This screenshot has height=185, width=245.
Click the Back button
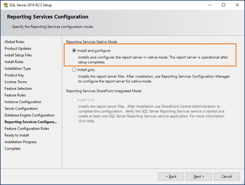pos(171,177)
